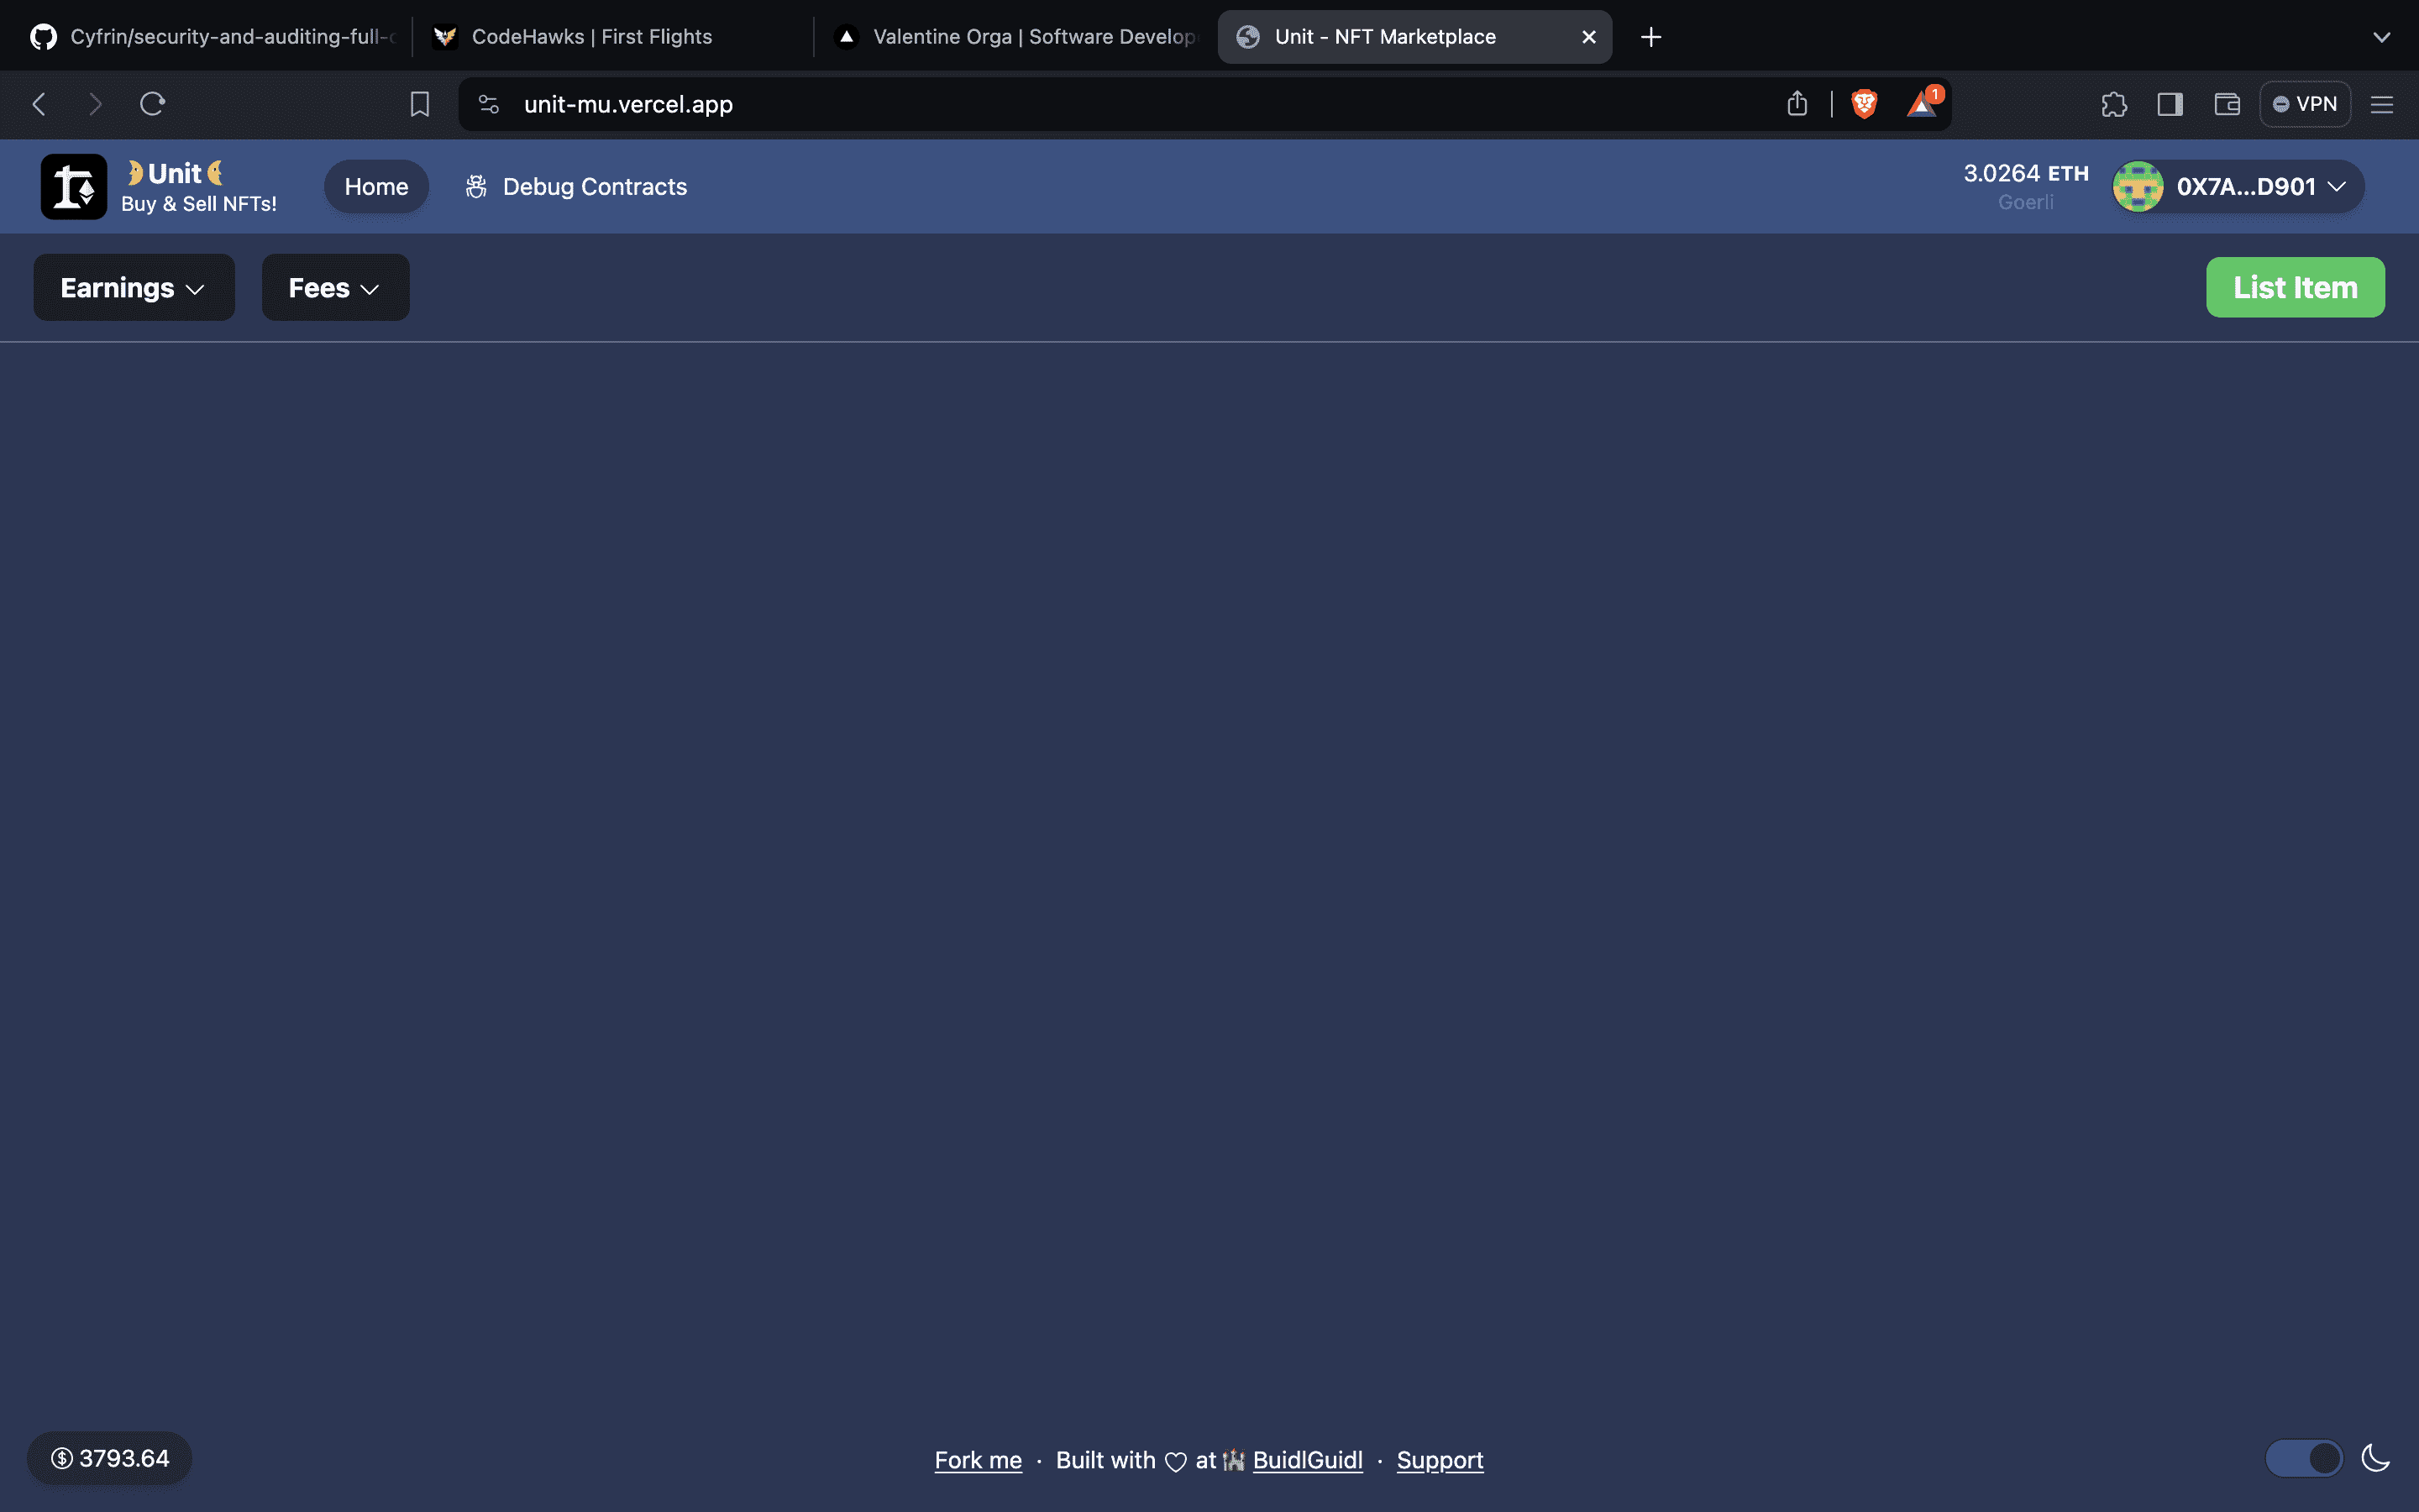Bookmark this page

420,104
